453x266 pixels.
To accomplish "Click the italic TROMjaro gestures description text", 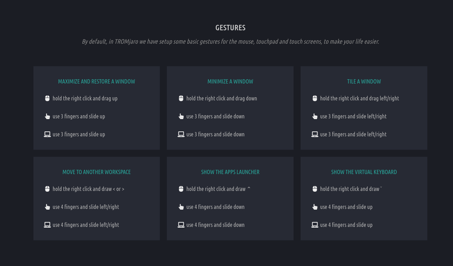I will pos(231,42).
